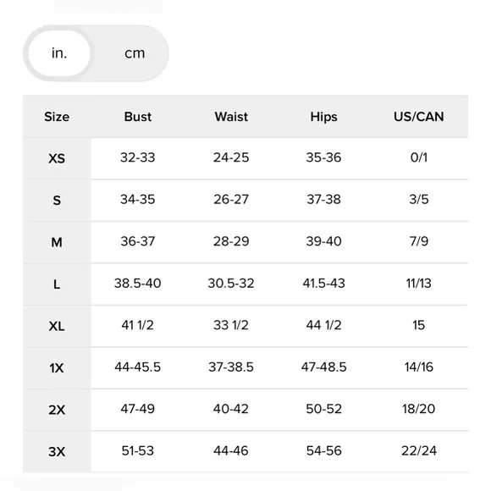491x491 pixels.
Task: Switch units to cm
Action: [x=135, y=53]
